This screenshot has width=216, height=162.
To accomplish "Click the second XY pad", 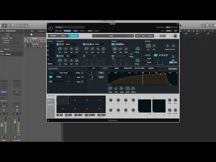I will [x=159, y=106].
